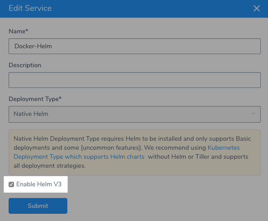Close the Edit Service dialog
The image size is (268, 221).
point(257,9)
